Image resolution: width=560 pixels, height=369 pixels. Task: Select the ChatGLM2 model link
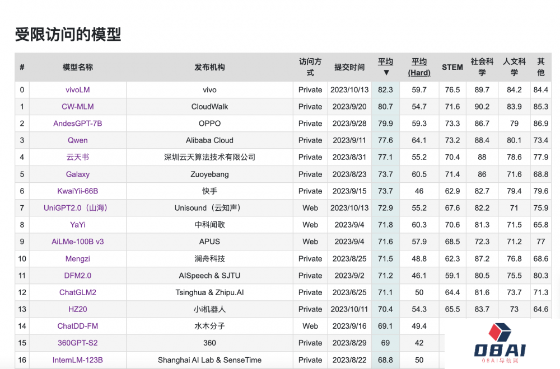click(x=77, y=292)
